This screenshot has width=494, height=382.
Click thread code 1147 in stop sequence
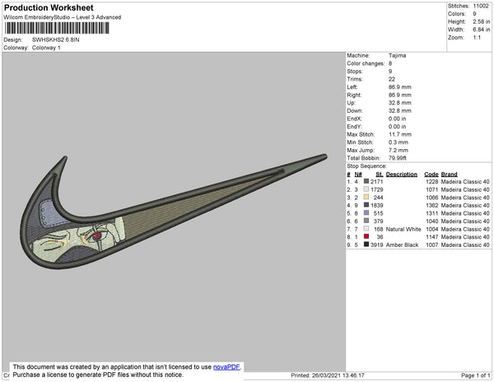point(432,237)
